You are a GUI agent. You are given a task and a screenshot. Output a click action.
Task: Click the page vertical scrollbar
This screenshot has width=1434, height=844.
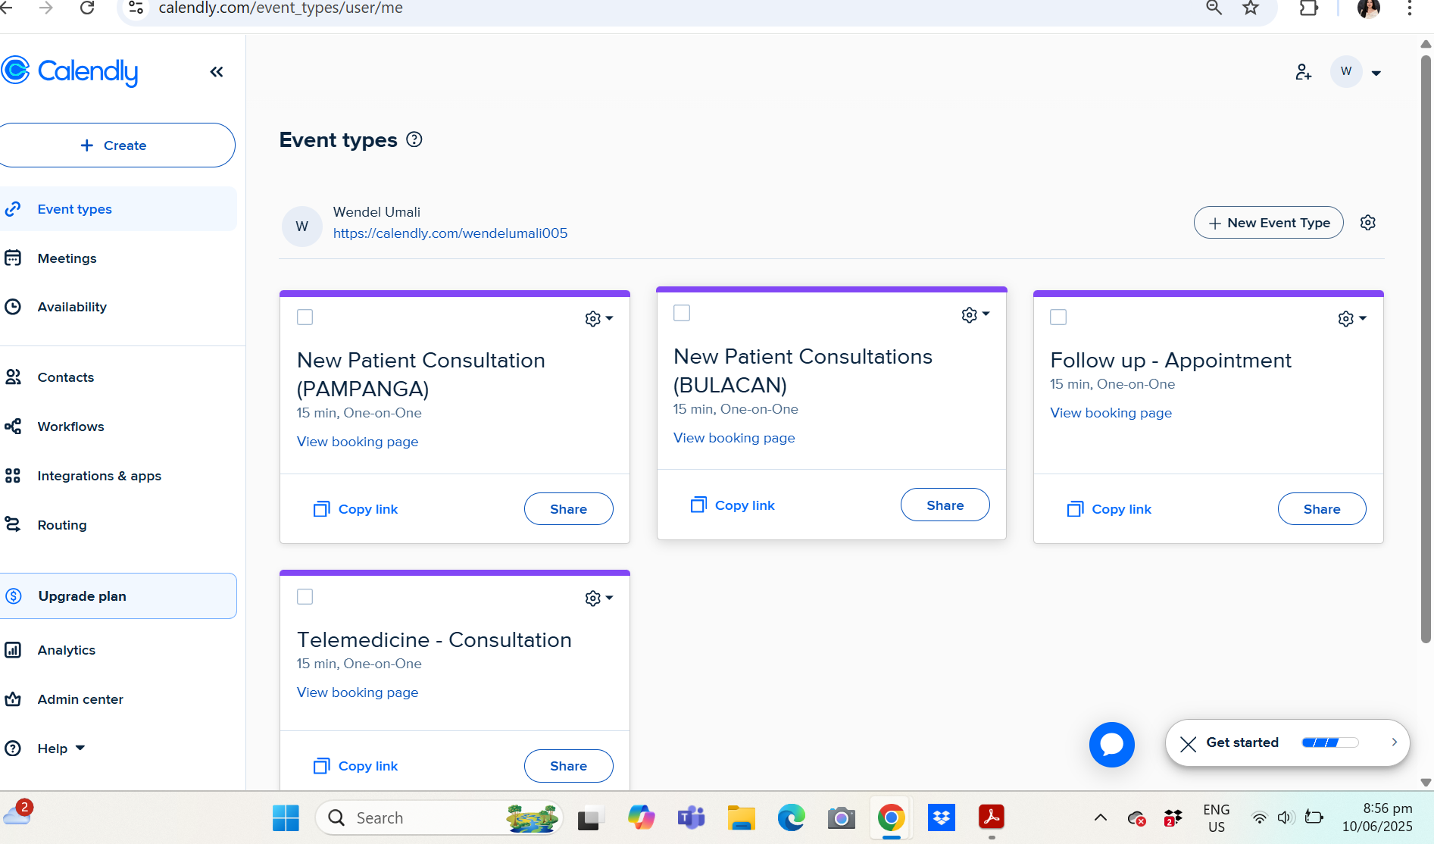[x=1426, y=349]
